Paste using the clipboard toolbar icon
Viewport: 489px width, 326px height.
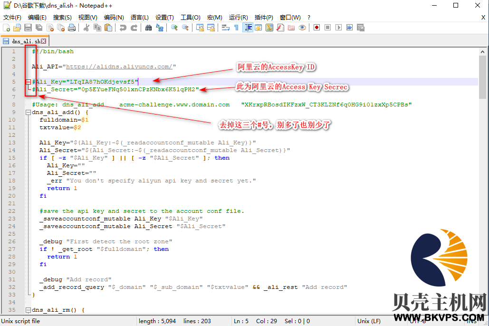tap(108, 28)
